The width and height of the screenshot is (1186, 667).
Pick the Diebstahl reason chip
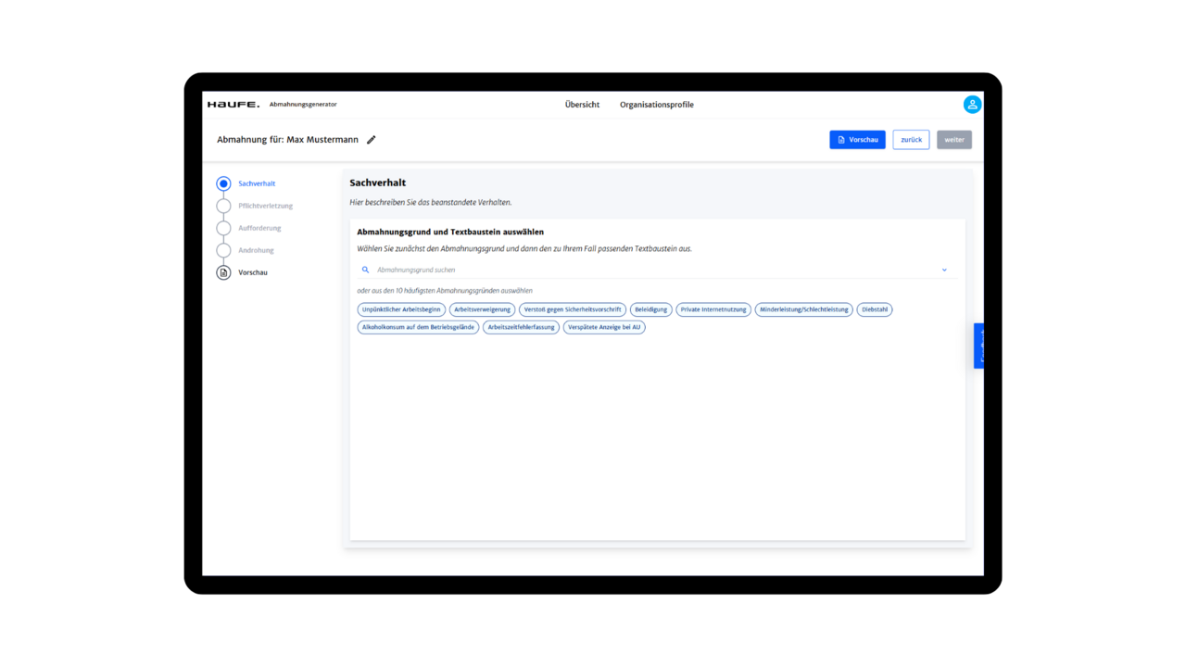[x=875, y=309]
